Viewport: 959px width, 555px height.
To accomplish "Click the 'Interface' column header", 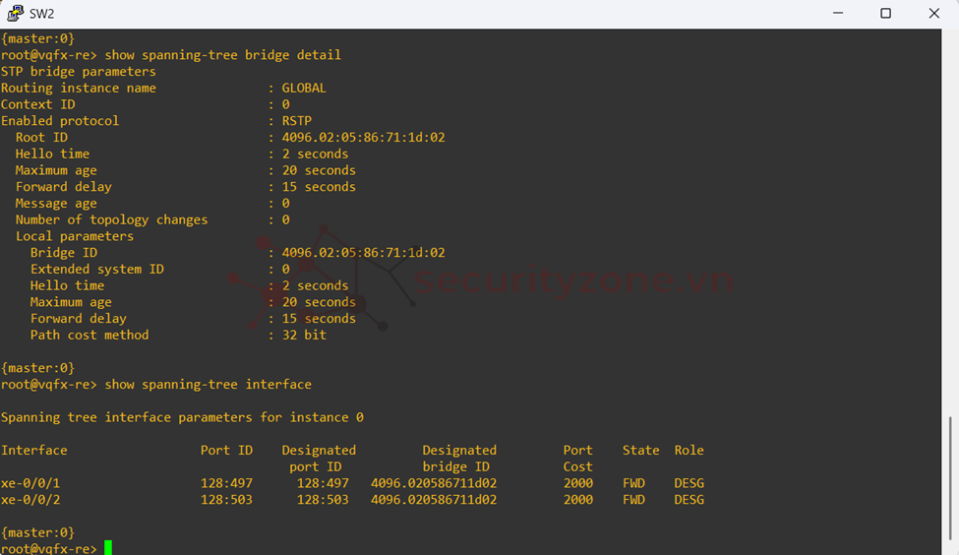I will [x=34, y=451].
